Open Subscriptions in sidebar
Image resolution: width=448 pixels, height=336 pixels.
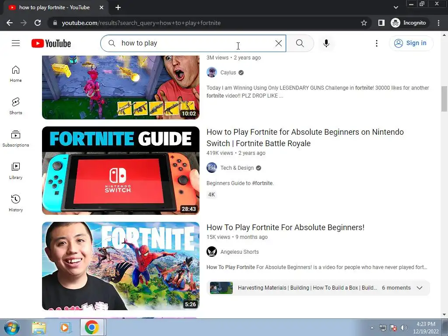point(16,139)
